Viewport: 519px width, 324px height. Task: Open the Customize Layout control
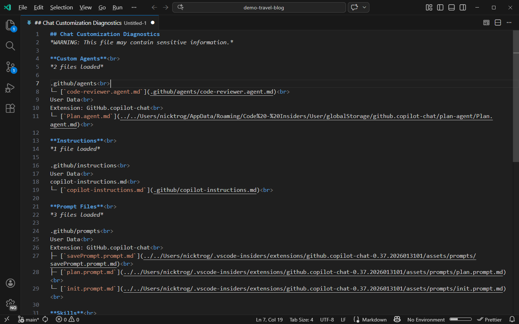coord(429,7)
